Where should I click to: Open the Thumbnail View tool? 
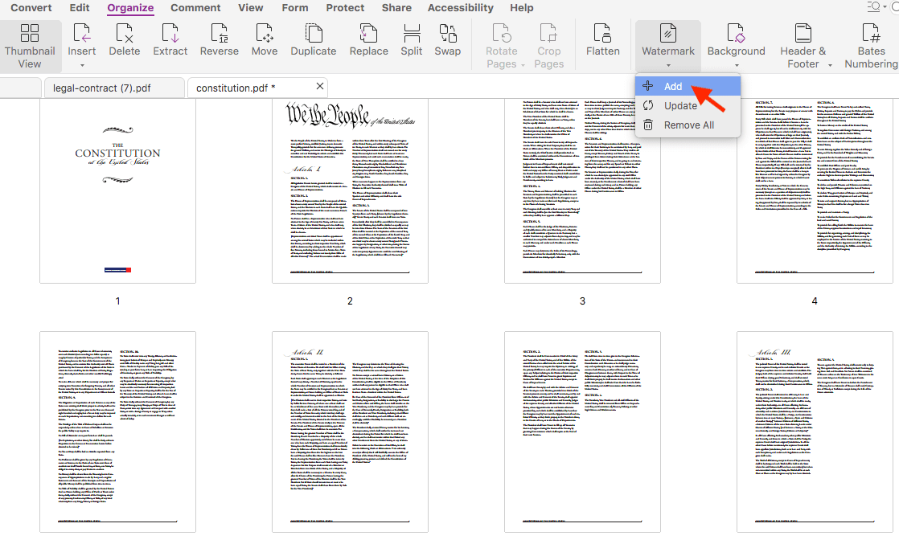[x=30, y=46]
